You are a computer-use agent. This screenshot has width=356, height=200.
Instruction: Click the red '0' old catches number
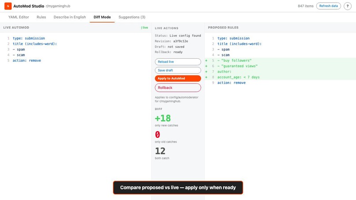click(x=158, y=134)
